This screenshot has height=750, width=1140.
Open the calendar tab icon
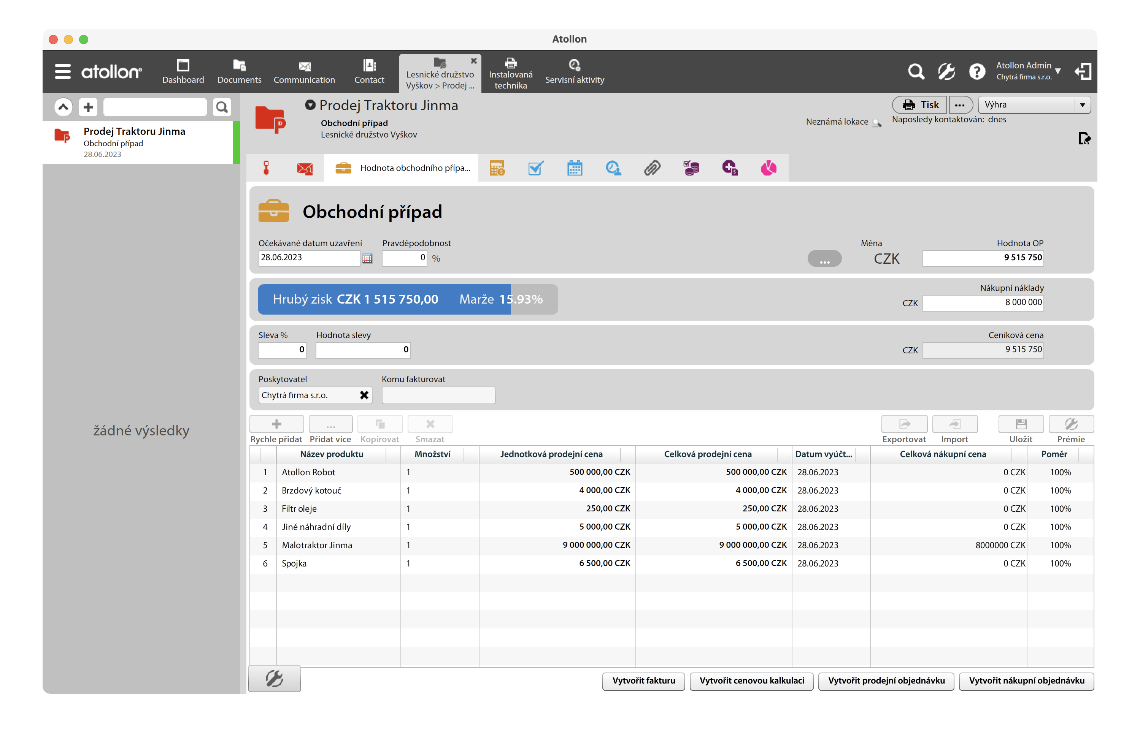click(x=574, y=168)
